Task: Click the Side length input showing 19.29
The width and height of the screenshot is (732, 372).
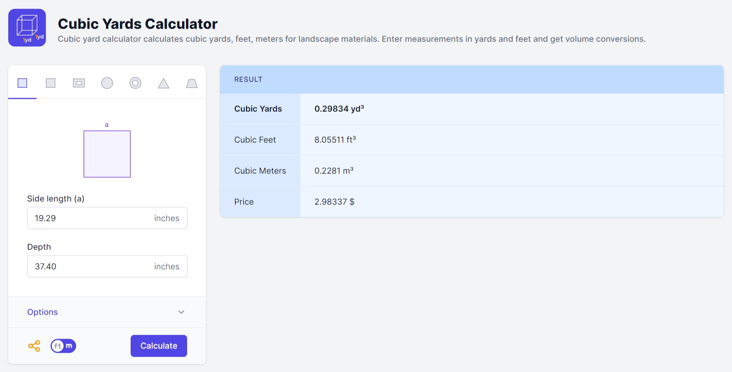Action: pos(86,218)
